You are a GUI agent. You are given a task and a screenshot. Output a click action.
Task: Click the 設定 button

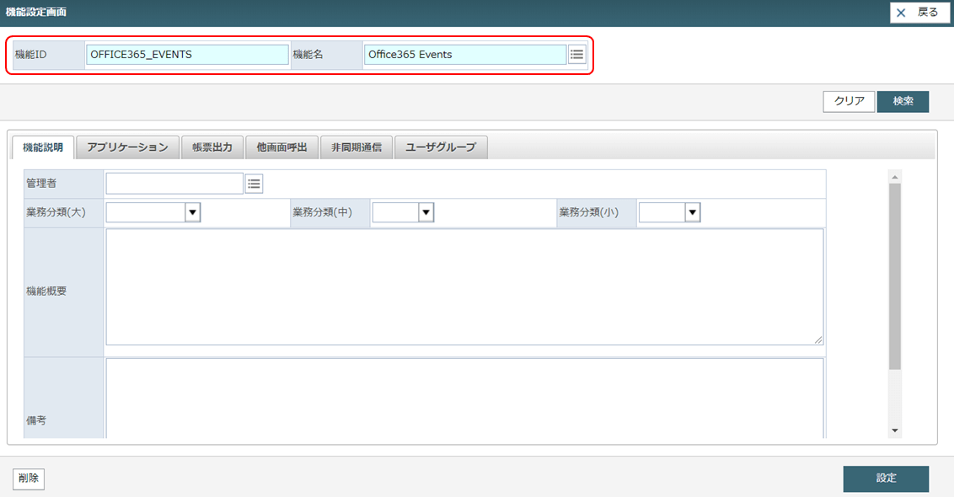tap(886, 478)
